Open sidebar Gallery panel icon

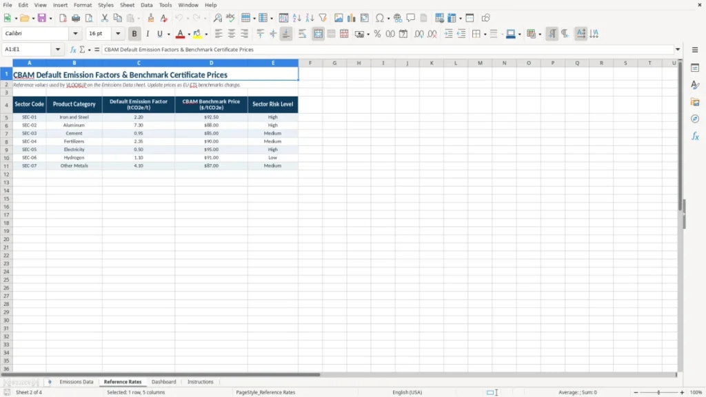pyautogui.click(x=695, y=102)
